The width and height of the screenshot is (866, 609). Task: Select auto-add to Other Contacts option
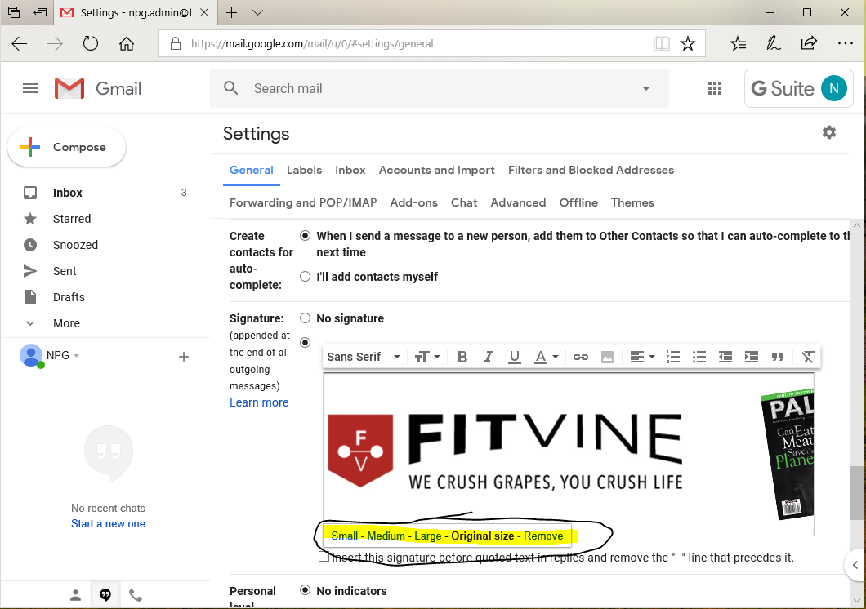pyautogui.click(x=305, y=236)
